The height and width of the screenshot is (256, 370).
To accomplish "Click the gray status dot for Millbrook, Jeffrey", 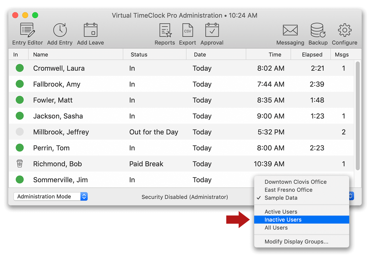I will point(19,132).
